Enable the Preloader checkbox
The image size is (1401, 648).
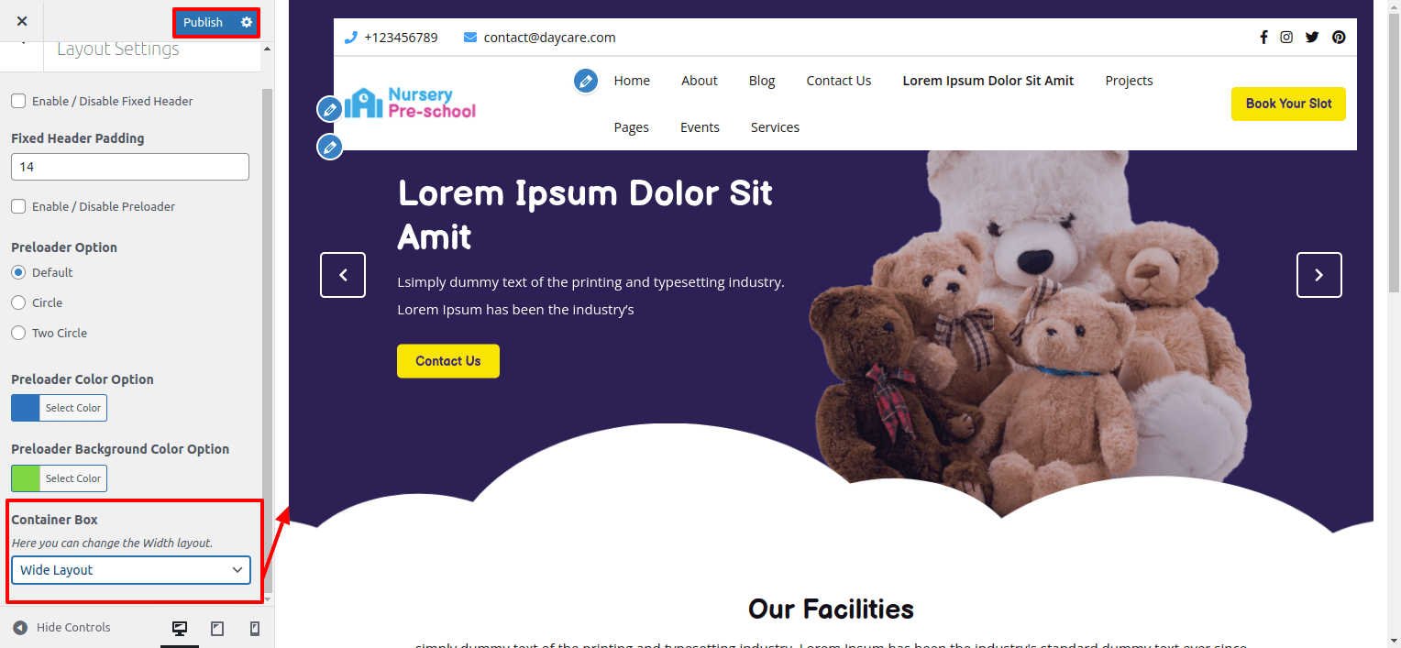[x=18, y=206]
